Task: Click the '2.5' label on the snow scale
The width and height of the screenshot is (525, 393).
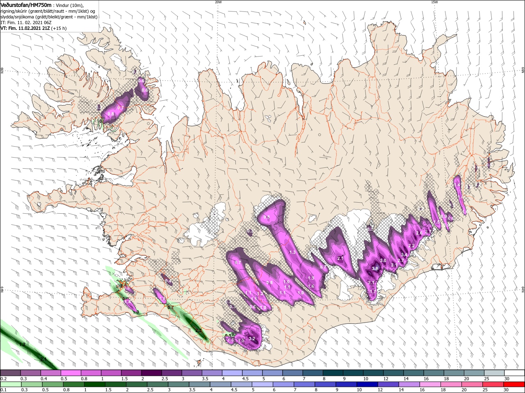Action: pyautogui.click(x=164, y=379)
